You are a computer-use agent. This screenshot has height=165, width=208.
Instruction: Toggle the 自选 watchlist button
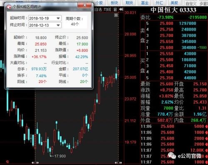point(98,10)
